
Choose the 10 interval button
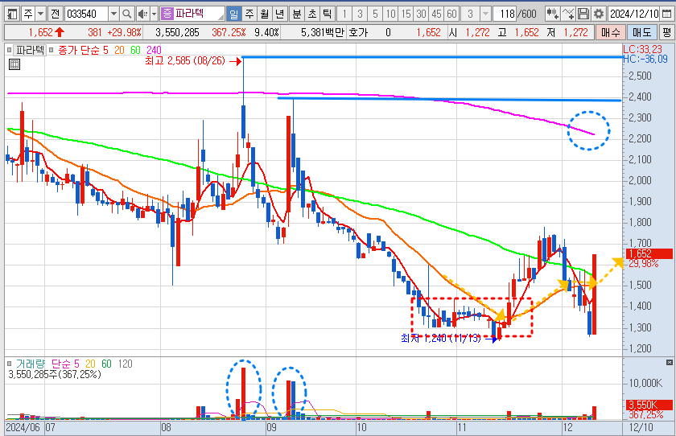pyautogui.click(x=390, y=14)
